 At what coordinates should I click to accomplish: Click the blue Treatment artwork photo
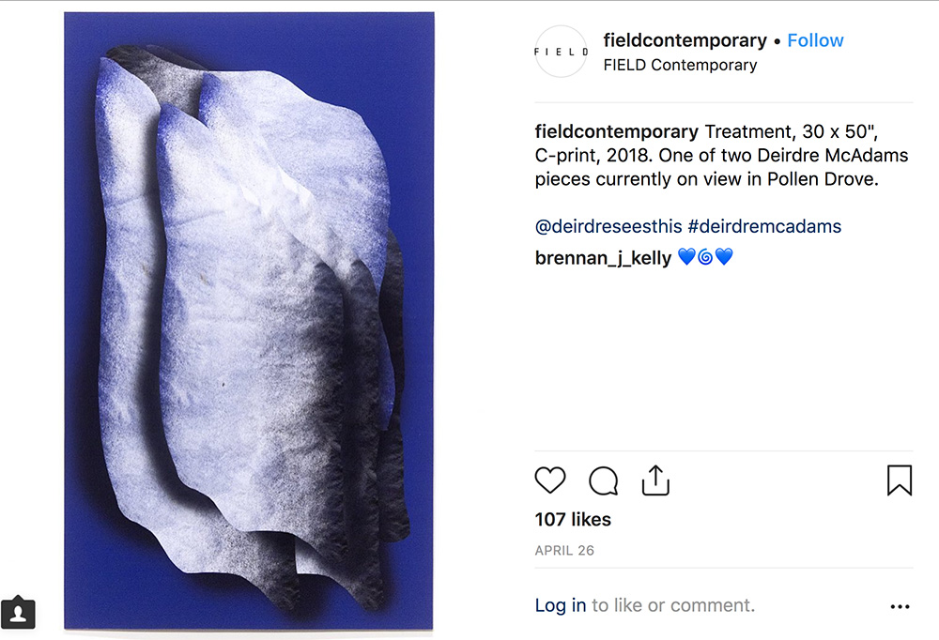click(x=249, y=321)
